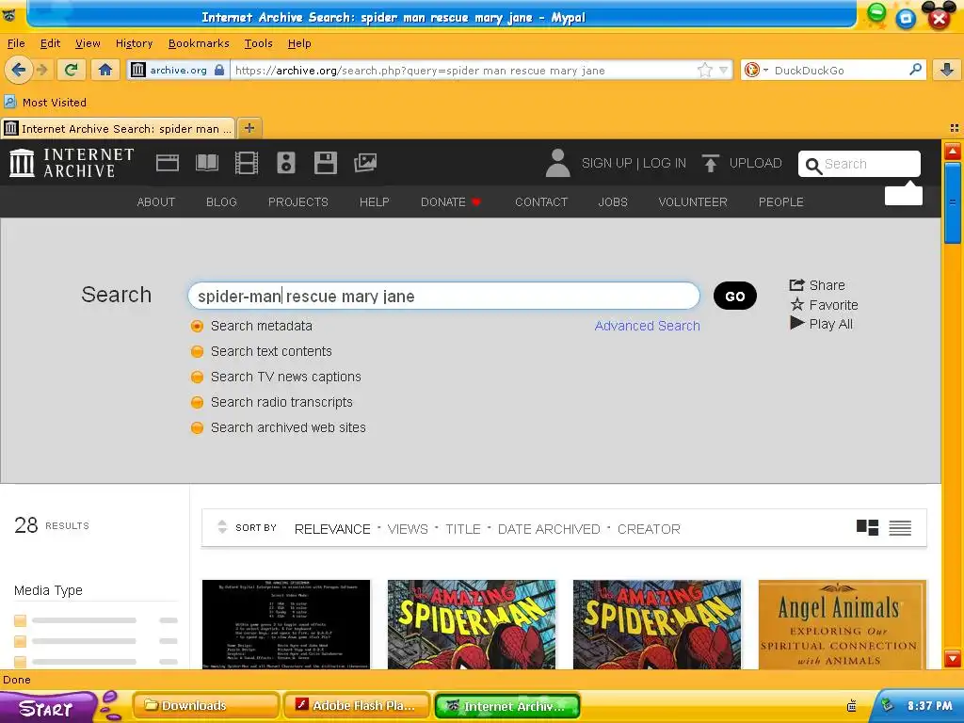The image size is (964, 723).
Task: Bookmark this page with the star icon
Action: 704,70
